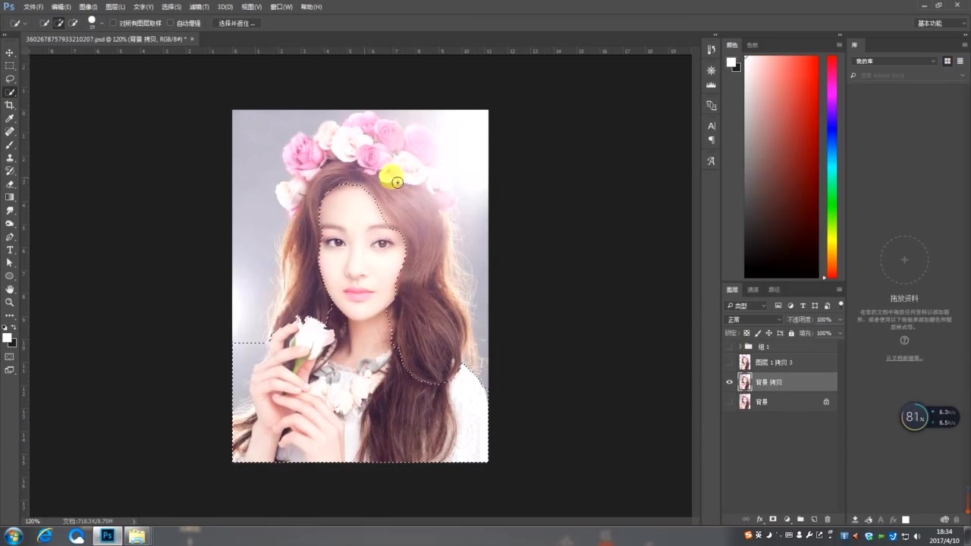This screenshot has width=971, height=546.
Task: Select the Move tool
Action: tap(10, 52)
